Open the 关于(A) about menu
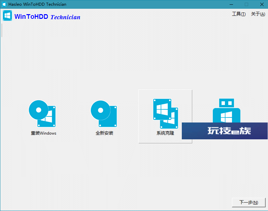 click(x=258, y=14)
